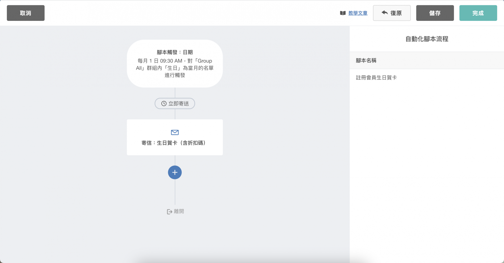The height and width of the screenshot is (263, 504).
Task: Select the 寄信：生日賀卡（含折扣碼） node
Action: pos(175,137)
